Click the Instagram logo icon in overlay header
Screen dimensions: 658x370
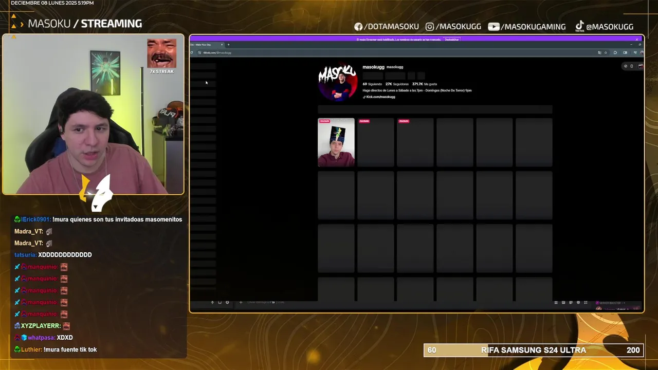click(430, 26)
